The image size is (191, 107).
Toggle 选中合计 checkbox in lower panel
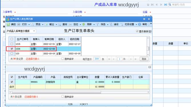click(63, 96)
